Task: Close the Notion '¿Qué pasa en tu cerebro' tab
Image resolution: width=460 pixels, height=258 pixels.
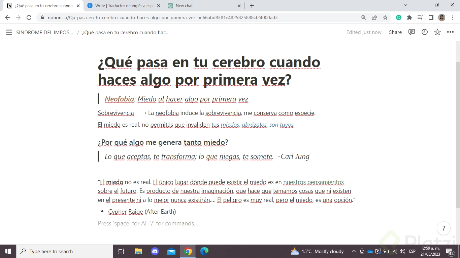Action: click(78, 6)
